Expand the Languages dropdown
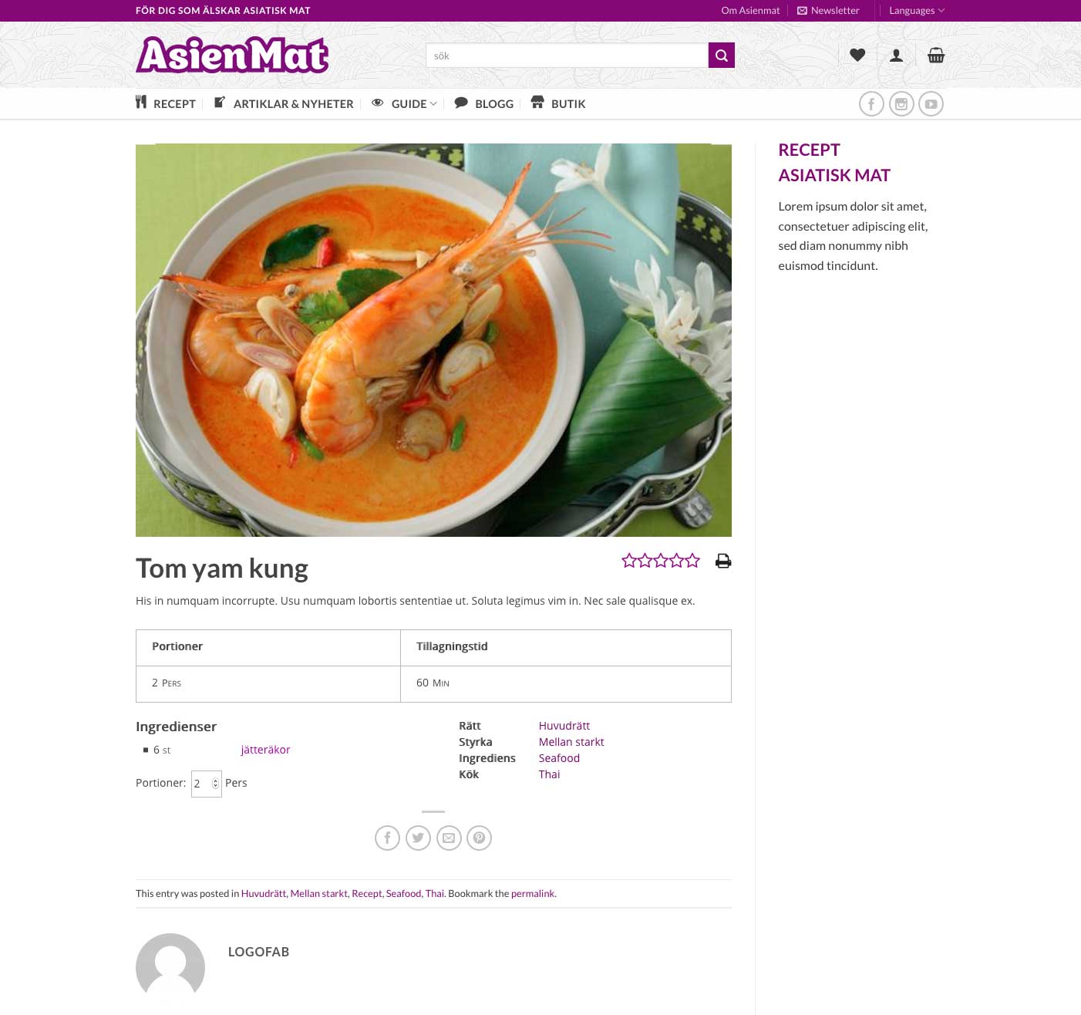 click(917, 11)
